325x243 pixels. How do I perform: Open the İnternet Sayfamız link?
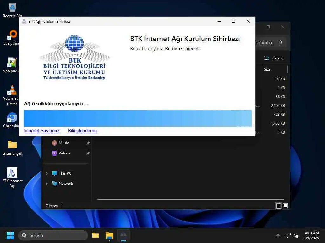pyautogui.click(x=42, y=131)
